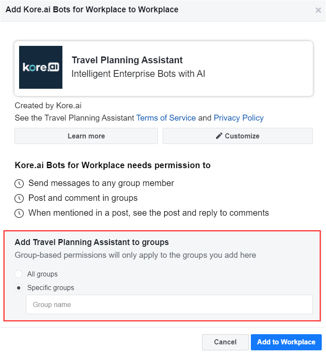The image size is (326, 355).
Task: Open the Terms of Service link
Action: click(166, 118)
